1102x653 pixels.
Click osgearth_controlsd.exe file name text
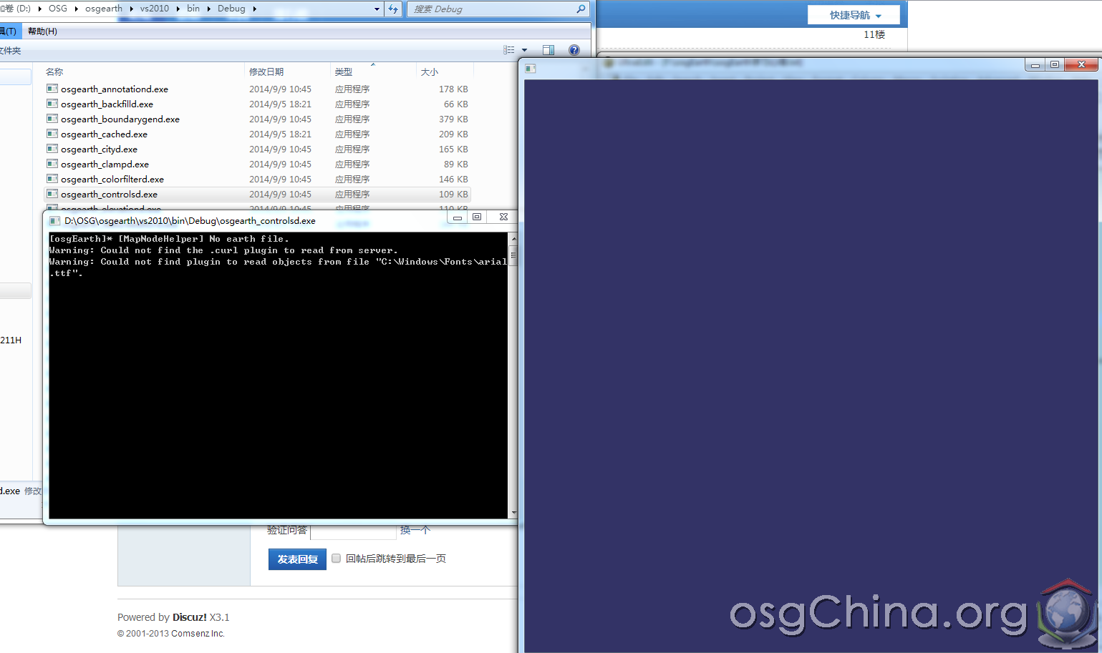[109, 194]
